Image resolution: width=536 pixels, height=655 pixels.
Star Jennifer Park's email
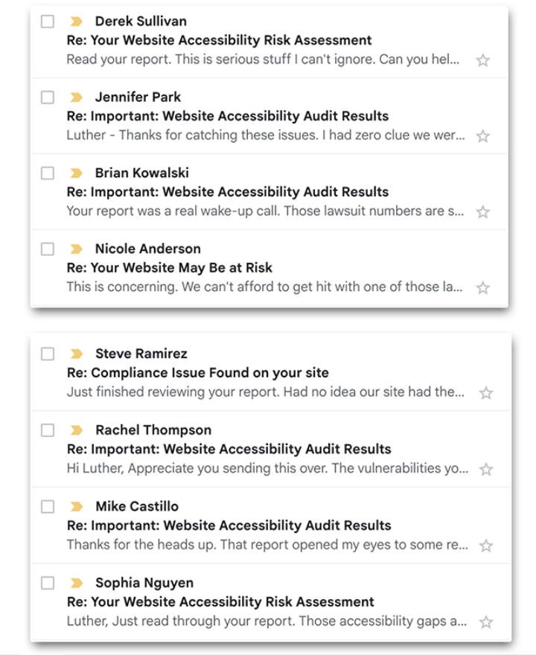[x=482, y=136]
